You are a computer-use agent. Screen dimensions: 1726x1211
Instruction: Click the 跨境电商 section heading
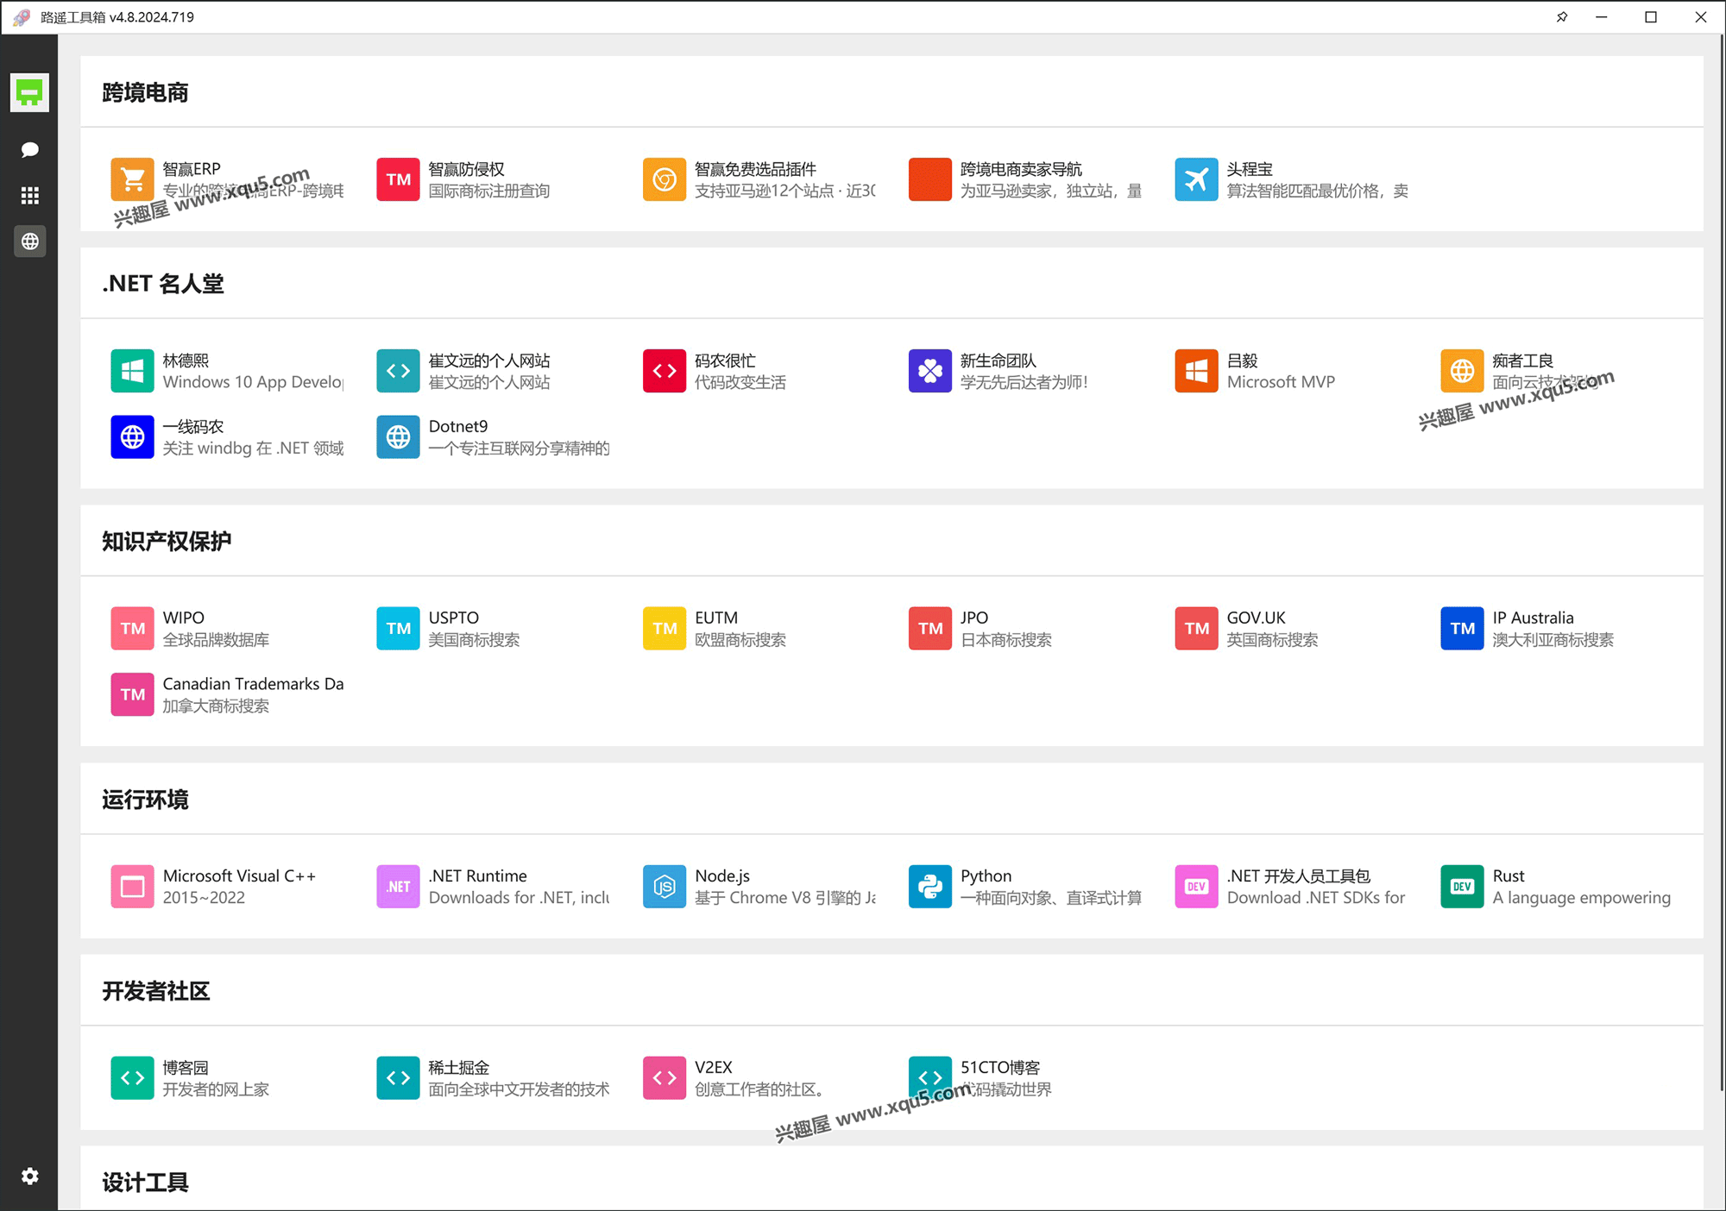point(145,92)
